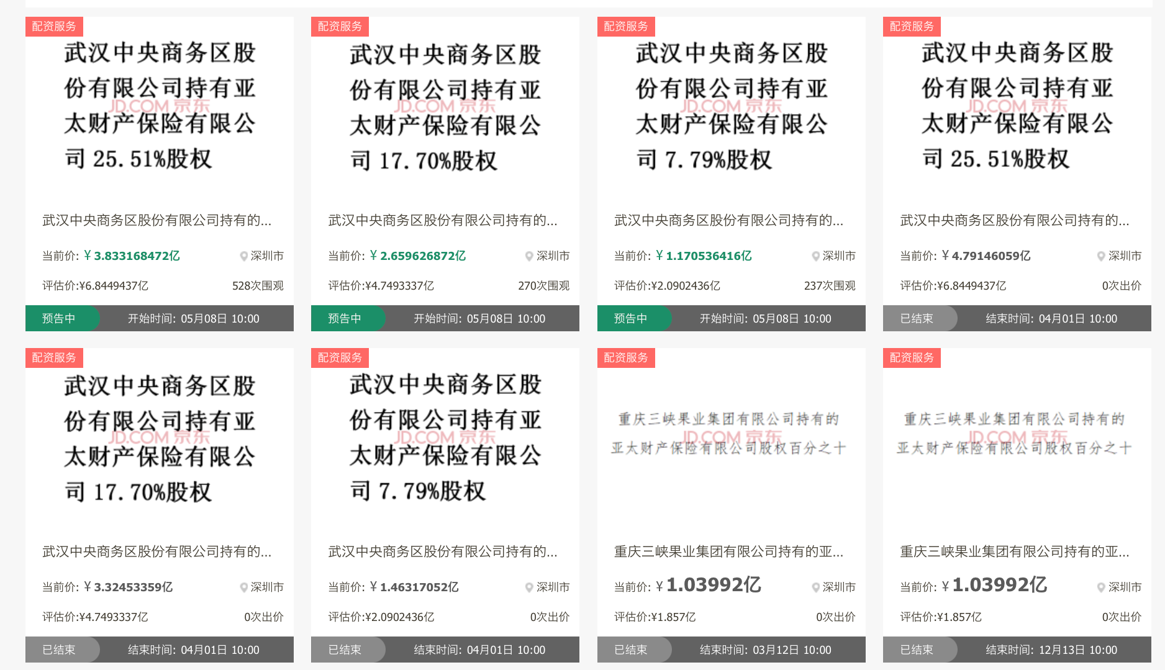
Task: Click 配资服务 tag on the 270次围观 card
Action: (340, 27)
